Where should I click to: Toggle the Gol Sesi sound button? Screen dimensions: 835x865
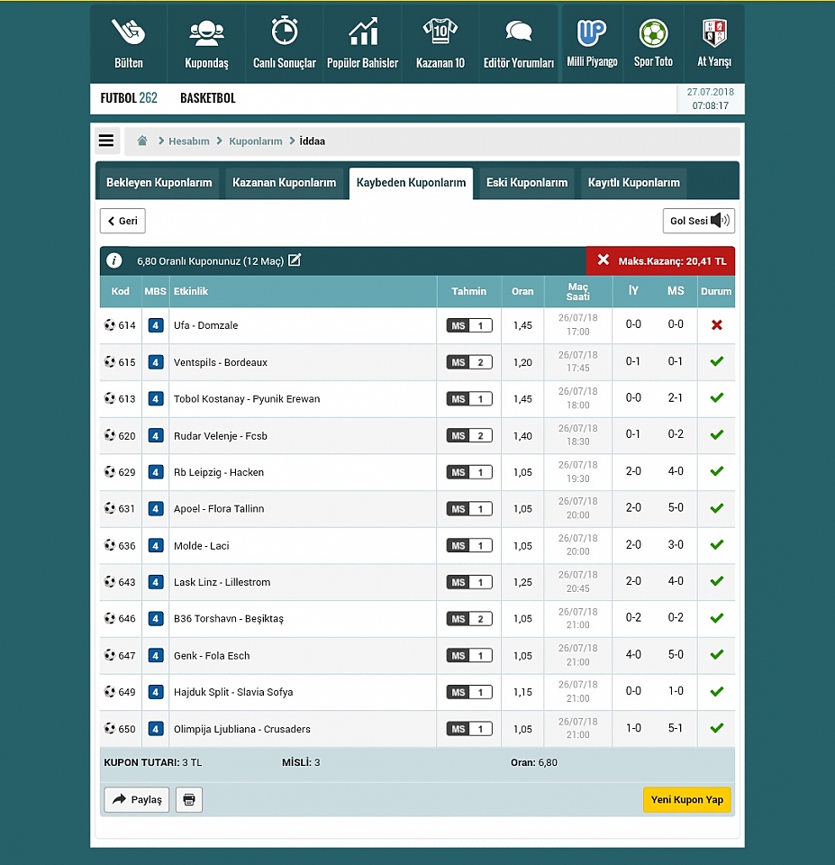(699, 221)
